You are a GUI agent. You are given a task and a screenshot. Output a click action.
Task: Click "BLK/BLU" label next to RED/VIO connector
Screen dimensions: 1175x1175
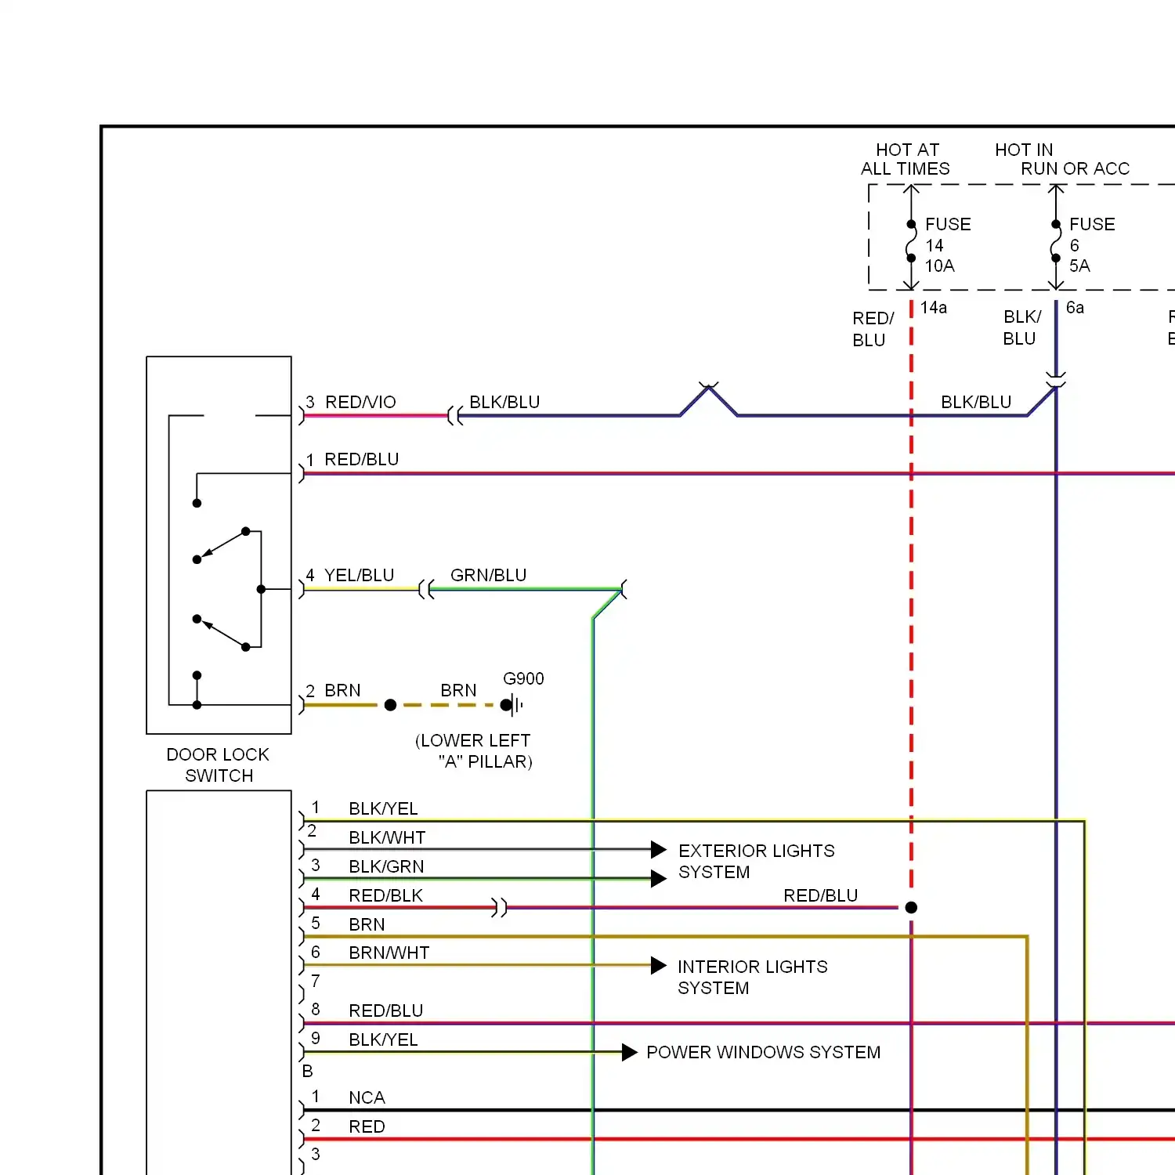(504, 402)
